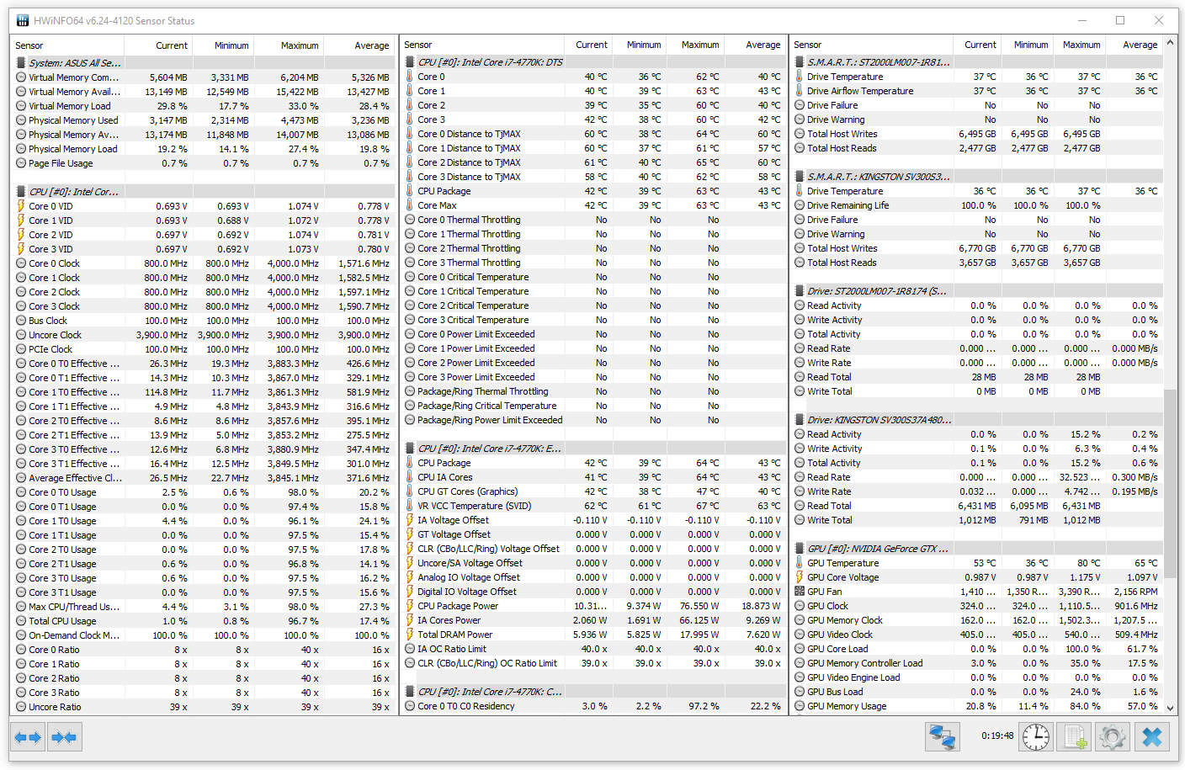Close sensors with the blue X icon

(1151, 738)
